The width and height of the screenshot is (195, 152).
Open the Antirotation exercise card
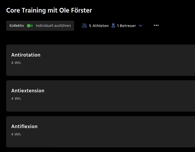click(101, 60)
